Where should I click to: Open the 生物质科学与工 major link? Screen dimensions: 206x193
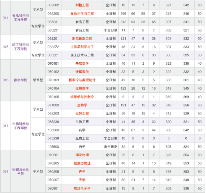pyautogui.click(x=82, y=47)
